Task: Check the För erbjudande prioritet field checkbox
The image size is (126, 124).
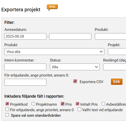Action: (x=7, y=109)
